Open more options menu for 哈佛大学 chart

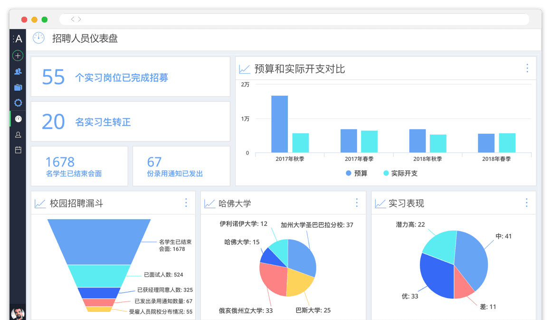pos(357,203)
